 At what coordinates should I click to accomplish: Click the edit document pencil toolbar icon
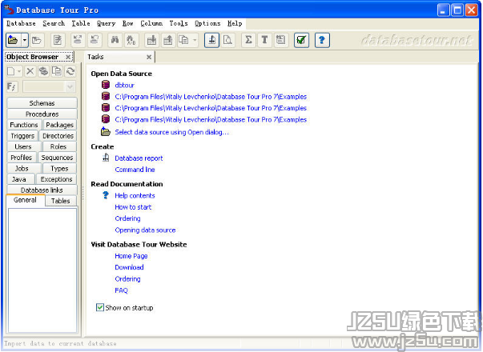pyautogui.click(x=58, y=40)
